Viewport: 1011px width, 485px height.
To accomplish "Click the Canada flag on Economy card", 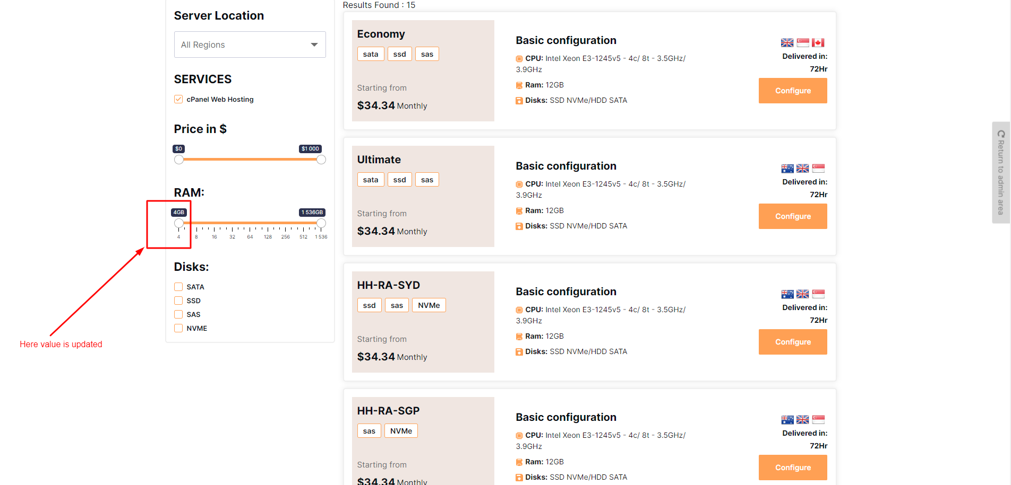I will coord(818,43).
